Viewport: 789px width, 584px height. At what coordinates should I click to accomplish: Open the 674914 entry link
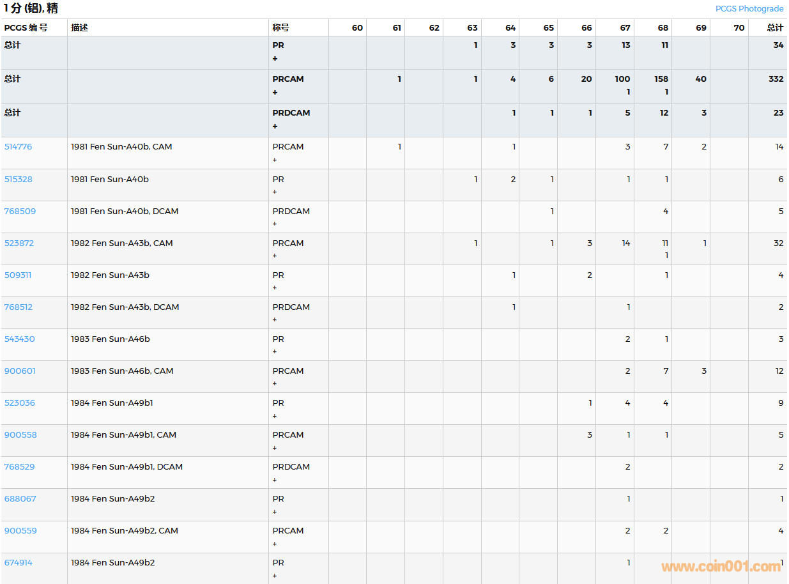click(x=18, y=563)
